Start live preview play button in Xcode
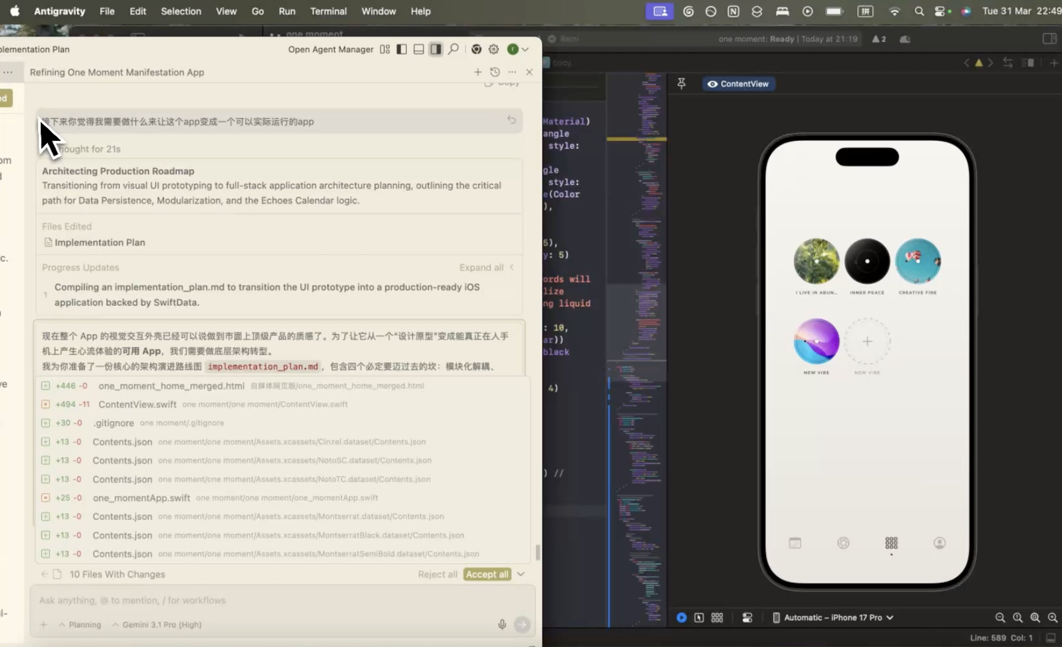1062x647 pixels. 681,617
